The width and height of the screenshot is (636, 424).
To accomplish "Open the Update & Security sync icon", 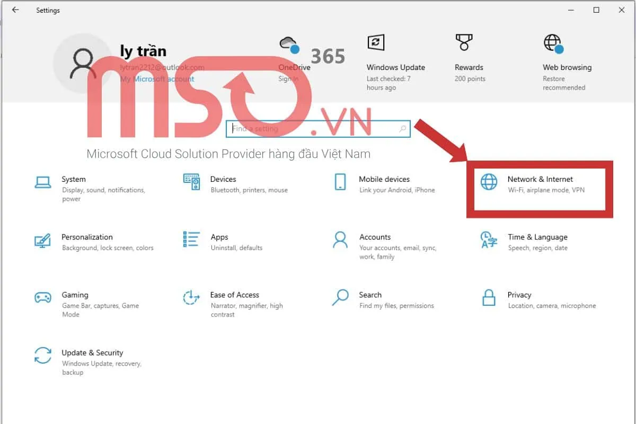I will coord(42,355).
